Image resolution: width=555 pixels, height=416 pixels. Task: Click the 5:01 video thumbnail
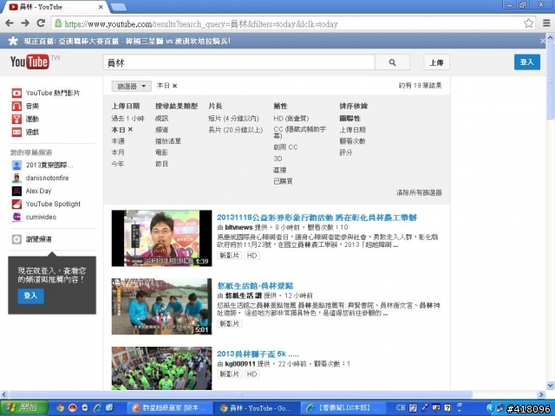pos(162,306)
